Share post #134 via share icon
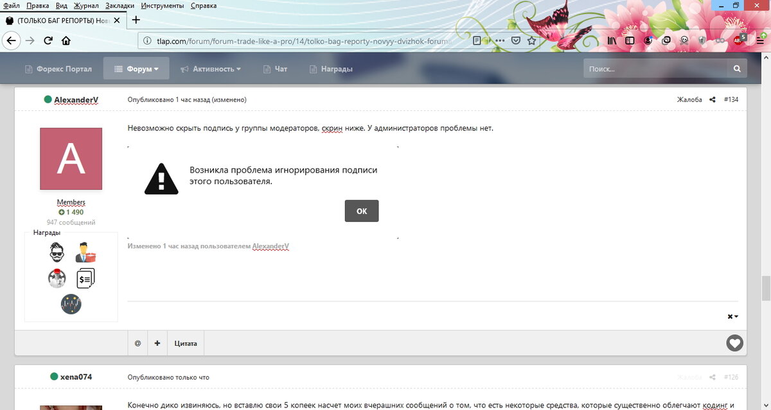771x410 pixels. pos(713,100)
